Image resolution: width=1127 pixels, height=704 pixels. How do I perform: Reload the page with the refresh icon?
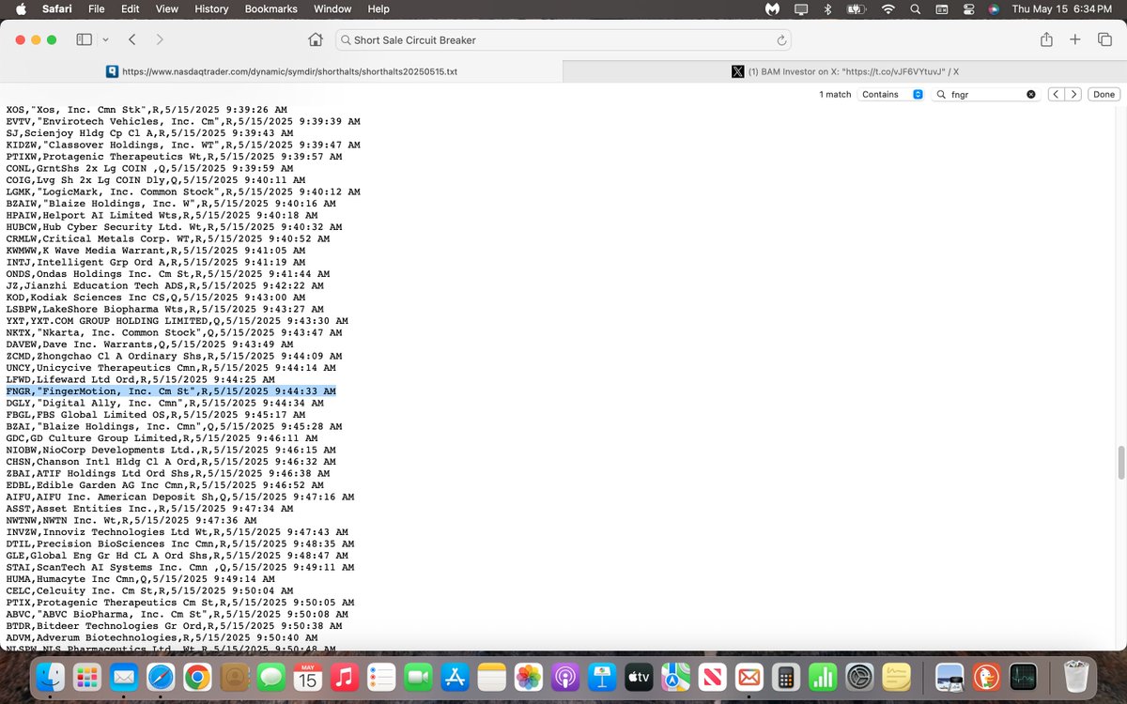coord(780,40)
